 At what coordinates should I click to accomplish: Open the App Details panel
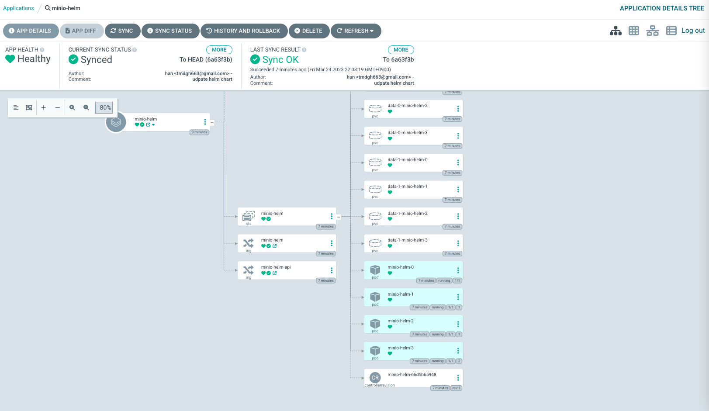(x=31, y=31)
